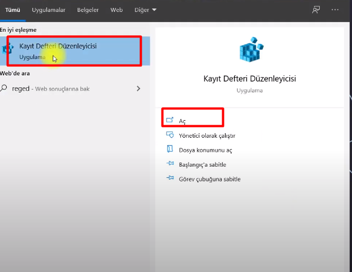Click the pin icon beside Görev çubuğuna sabitle
This screenshot has width=352, height=272.
tap(170, 178)
